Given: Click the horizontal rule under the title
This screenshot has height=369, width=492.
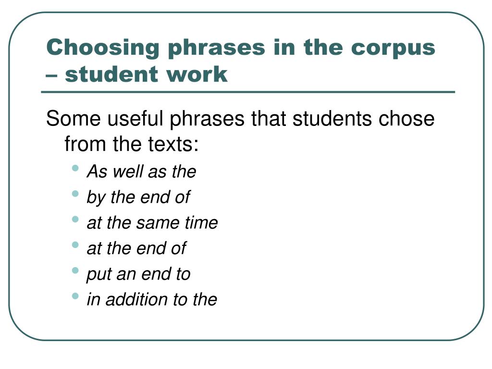Looking at the screenshot, I should 248,92.
